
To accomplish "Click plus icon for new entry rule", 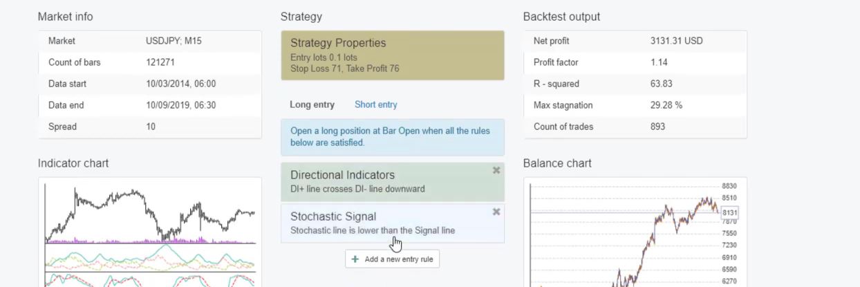I will pyautogui.click(x=355, y=259).
